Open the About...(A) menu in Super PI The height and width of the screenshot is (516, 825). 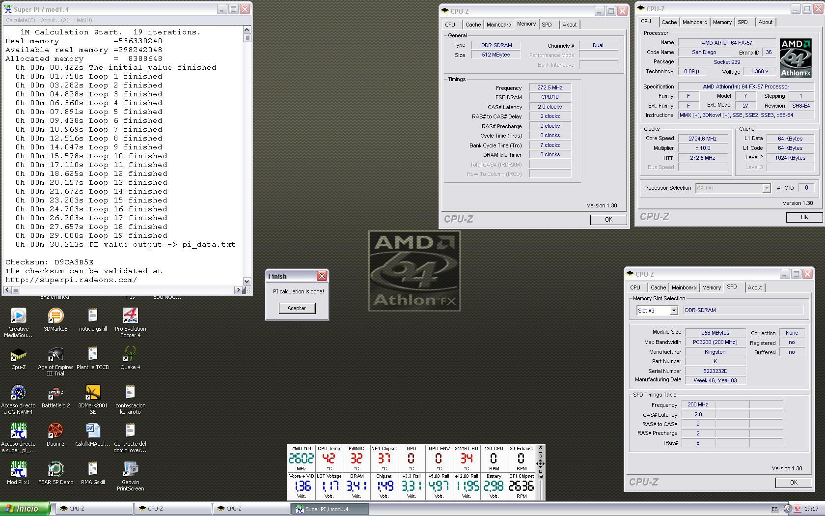[x=55, y=20]
